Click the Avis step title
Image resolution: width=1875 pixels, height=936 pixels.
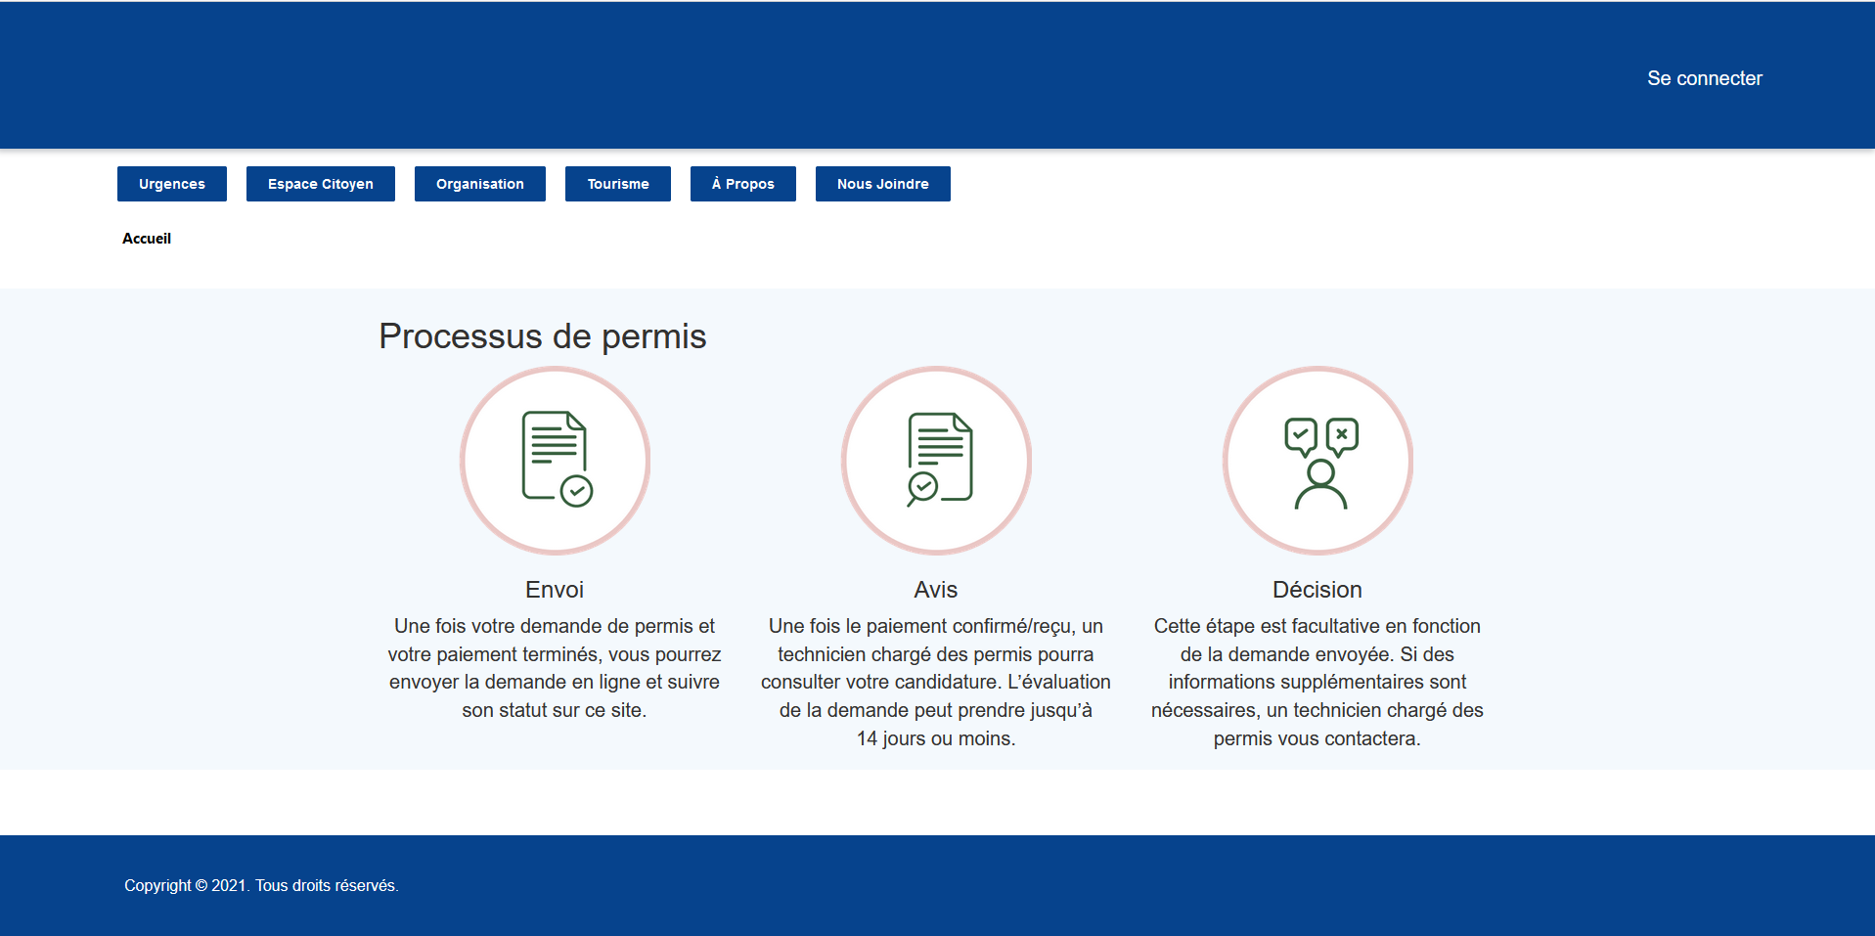click(936, 590)
